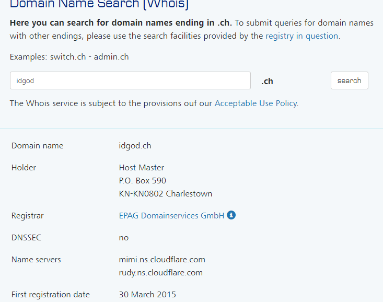Image resolution: width=383 pixels, height=302 pixels.
Task: Click the Host Master holder name
Action: 142,168
